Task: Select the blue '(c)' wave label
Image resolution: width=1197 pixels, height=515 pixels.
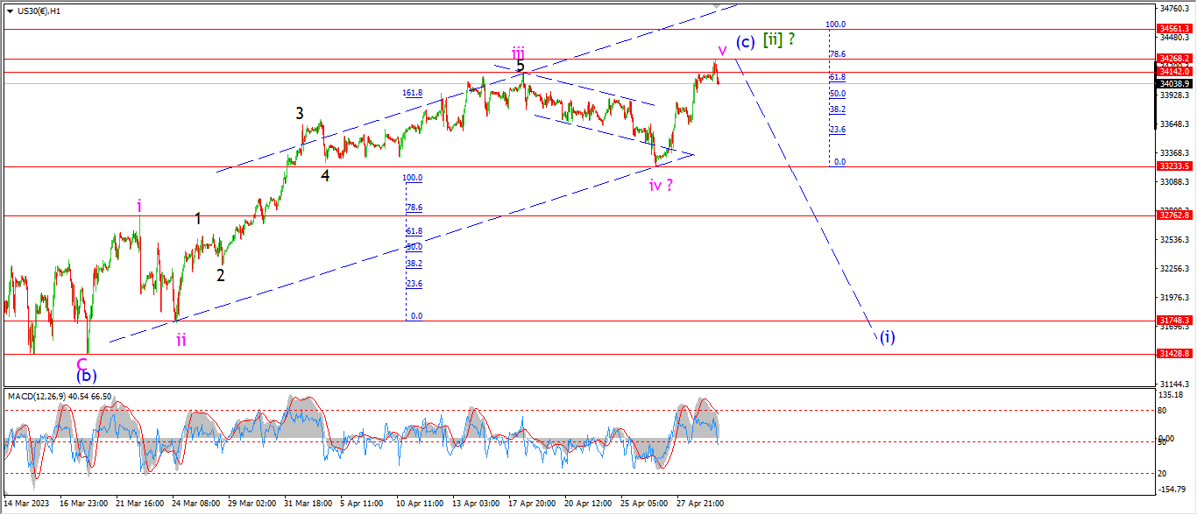Action: [745, 41]
